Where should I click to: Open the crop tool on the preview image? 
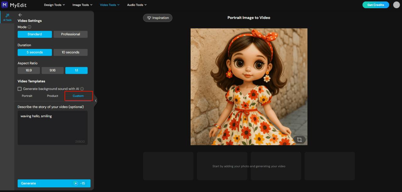coord(300,139)
